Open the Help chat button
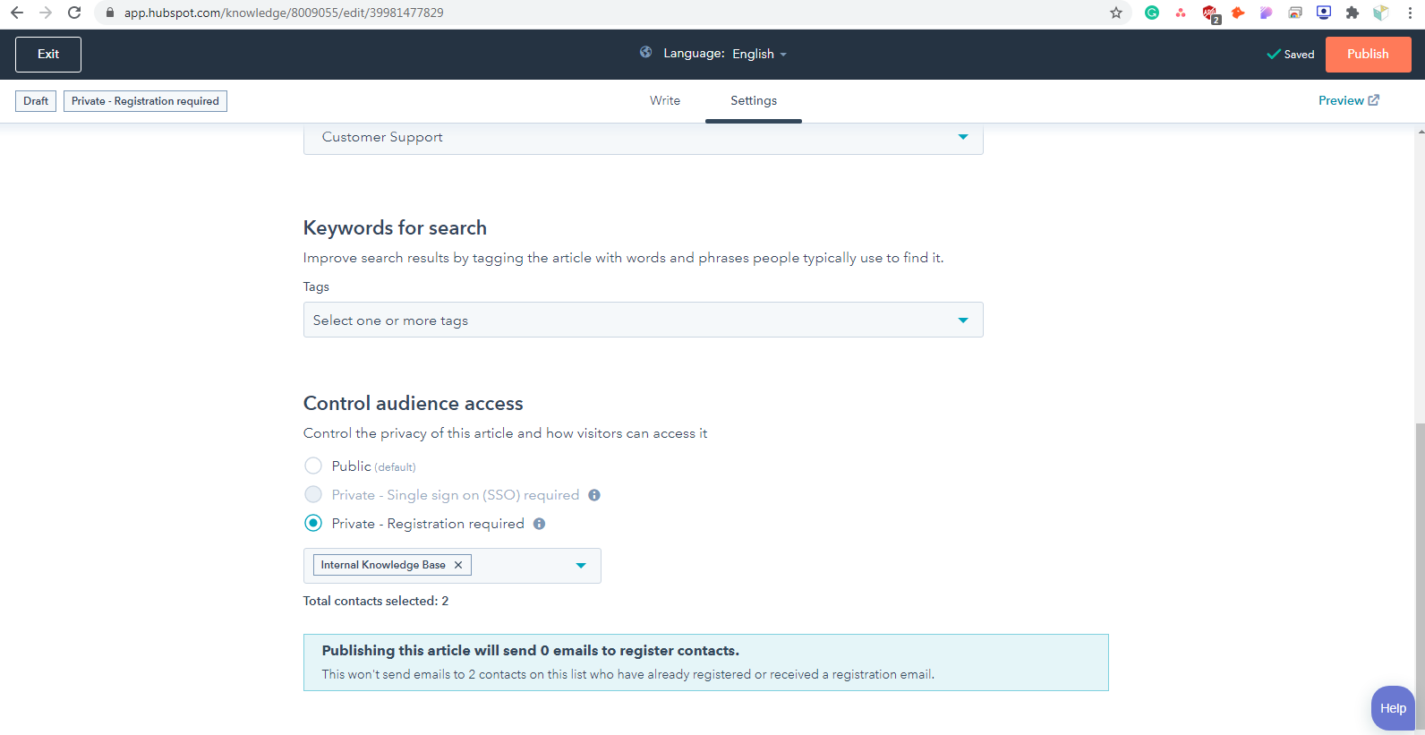Screen dimensions: 1425x735 pyautogui.click(x=1393, y=708)
